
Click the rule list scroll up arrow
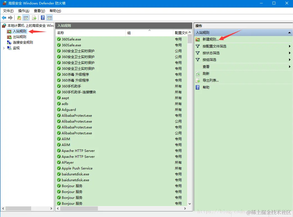190,32
